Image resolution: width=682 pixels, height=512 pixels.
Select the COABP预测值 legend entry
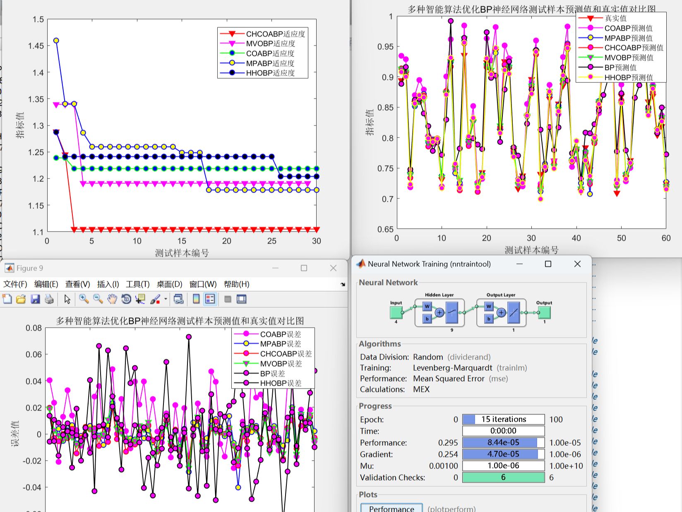tap(615, 28)
